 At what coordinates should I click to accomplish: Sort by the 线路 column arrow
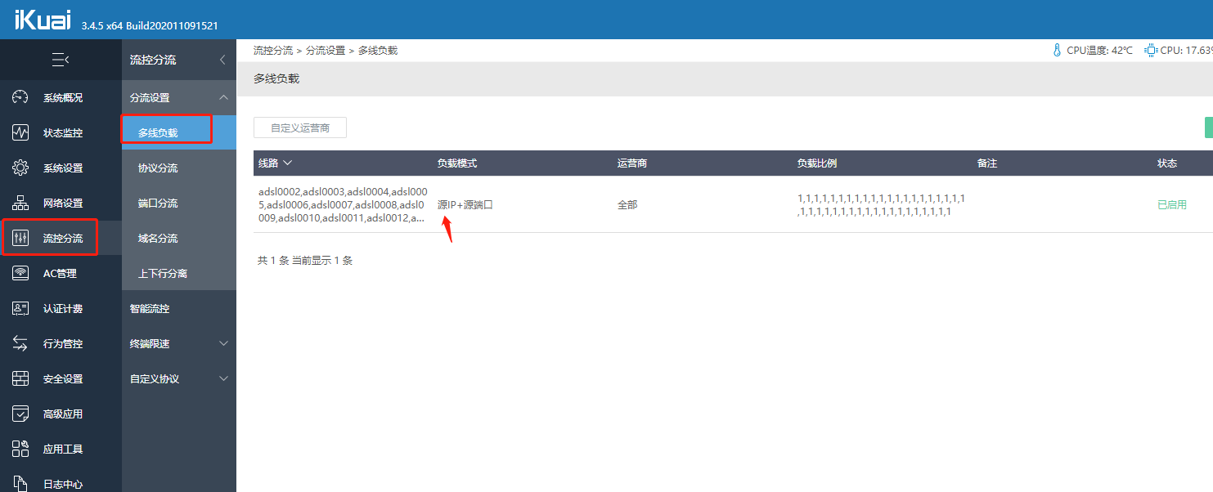[x=287, y=163]
